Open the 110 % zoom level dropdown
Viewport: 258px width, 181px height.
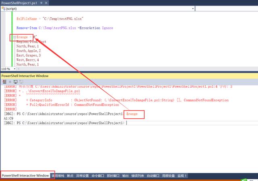15,69
